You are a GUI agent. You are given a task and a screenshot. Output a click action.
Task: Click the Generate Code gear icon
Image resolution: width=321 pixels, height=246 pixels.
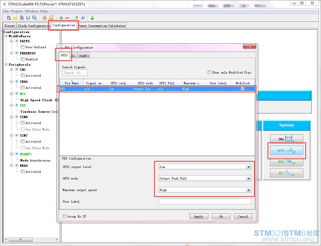pyautogui.click(x=44, y=18)
